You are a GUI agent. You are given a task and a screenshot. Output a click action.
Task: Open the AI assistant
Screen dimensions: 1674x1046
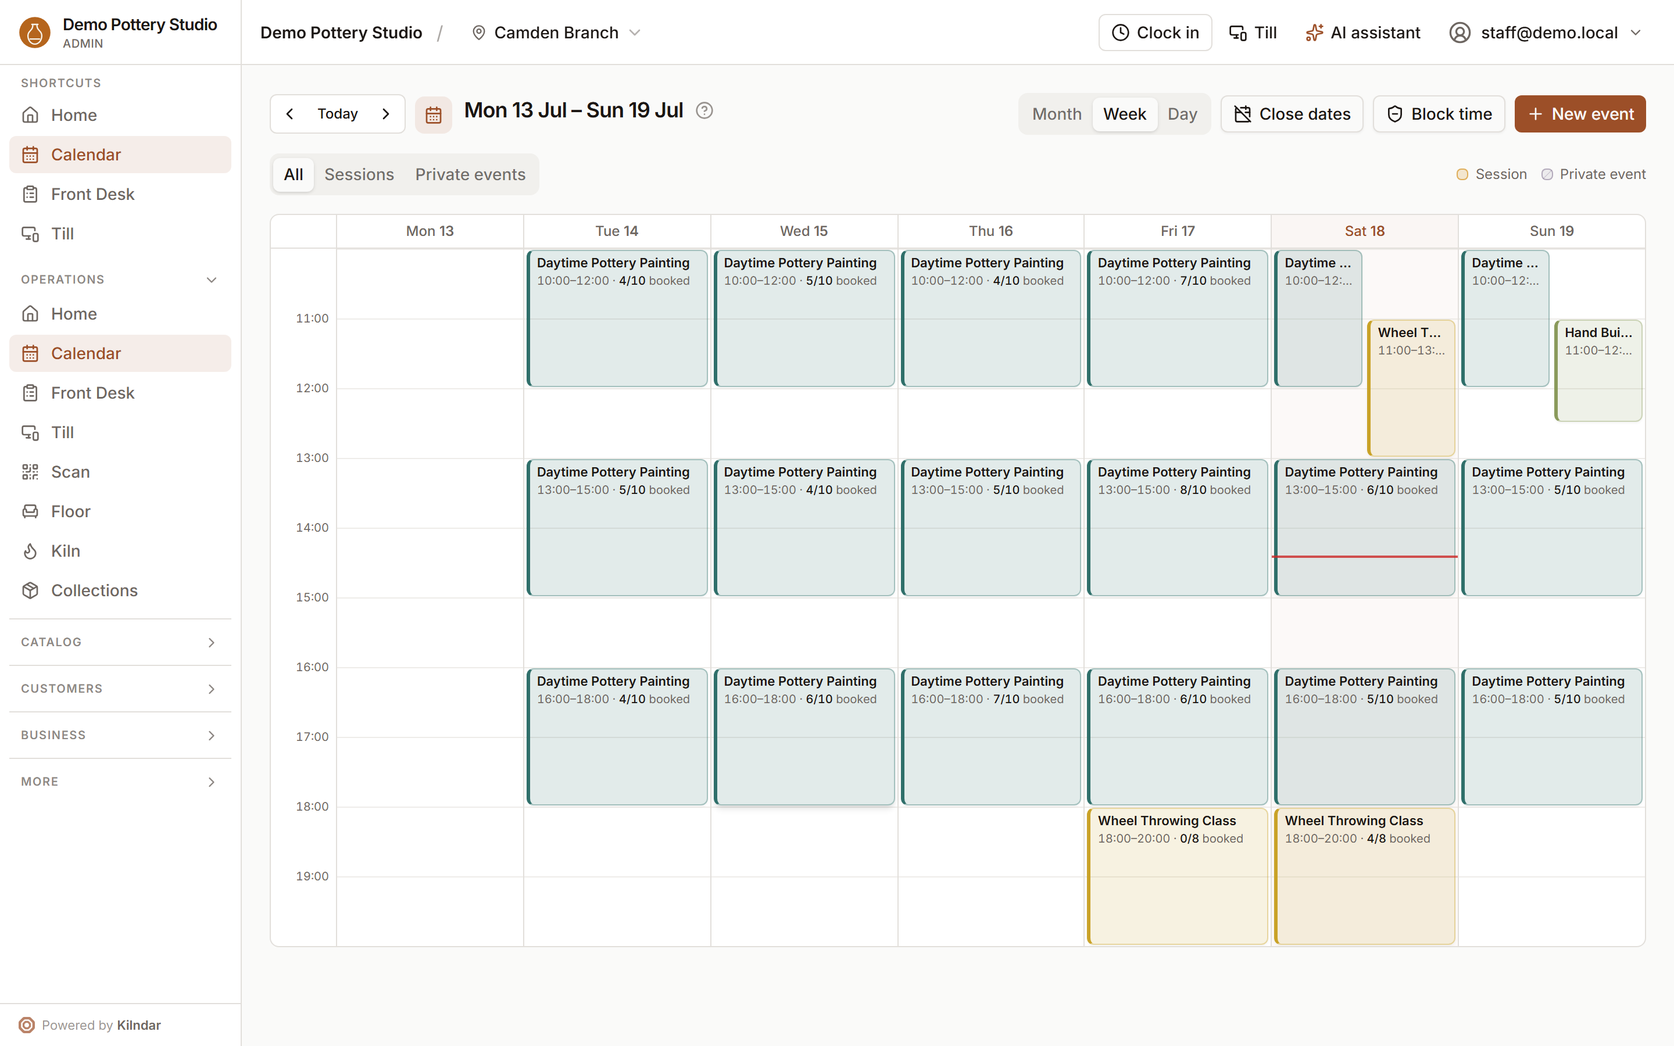[1362, 33]
